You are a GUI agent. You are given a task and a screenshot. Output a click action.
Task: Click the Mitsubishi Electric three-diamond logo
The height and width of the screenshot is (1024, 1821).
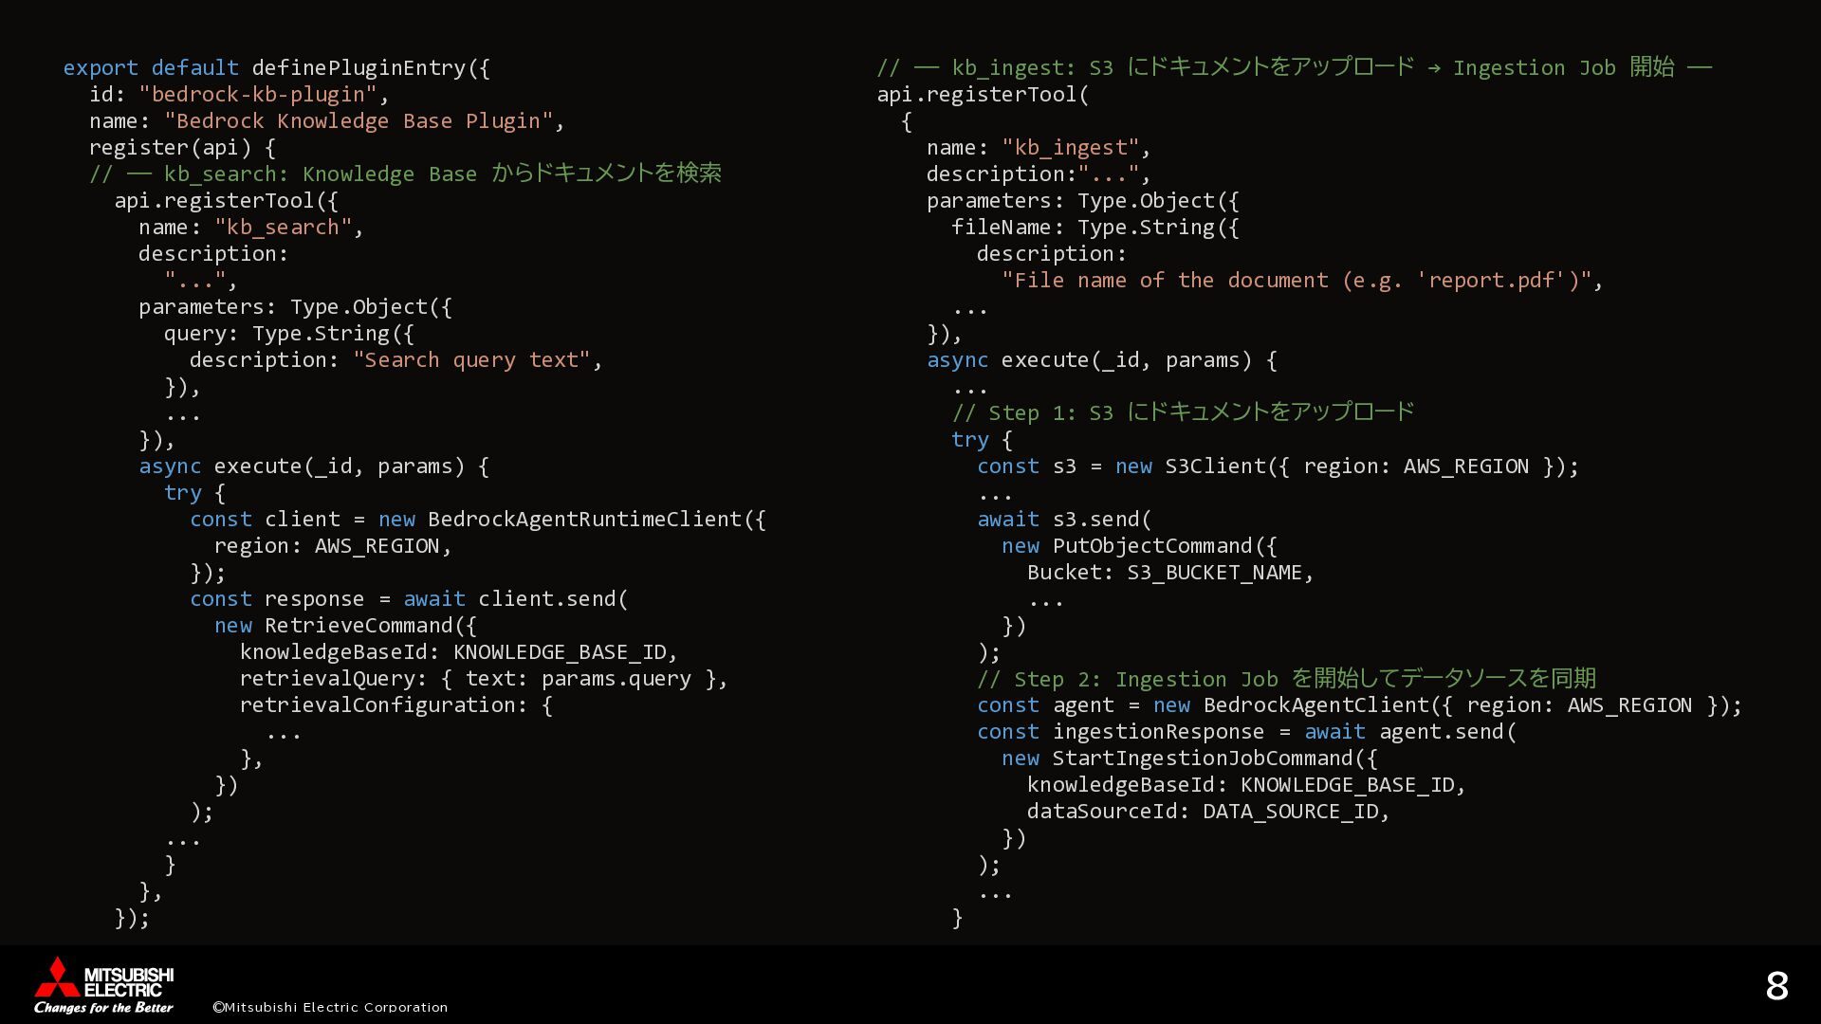58,977
